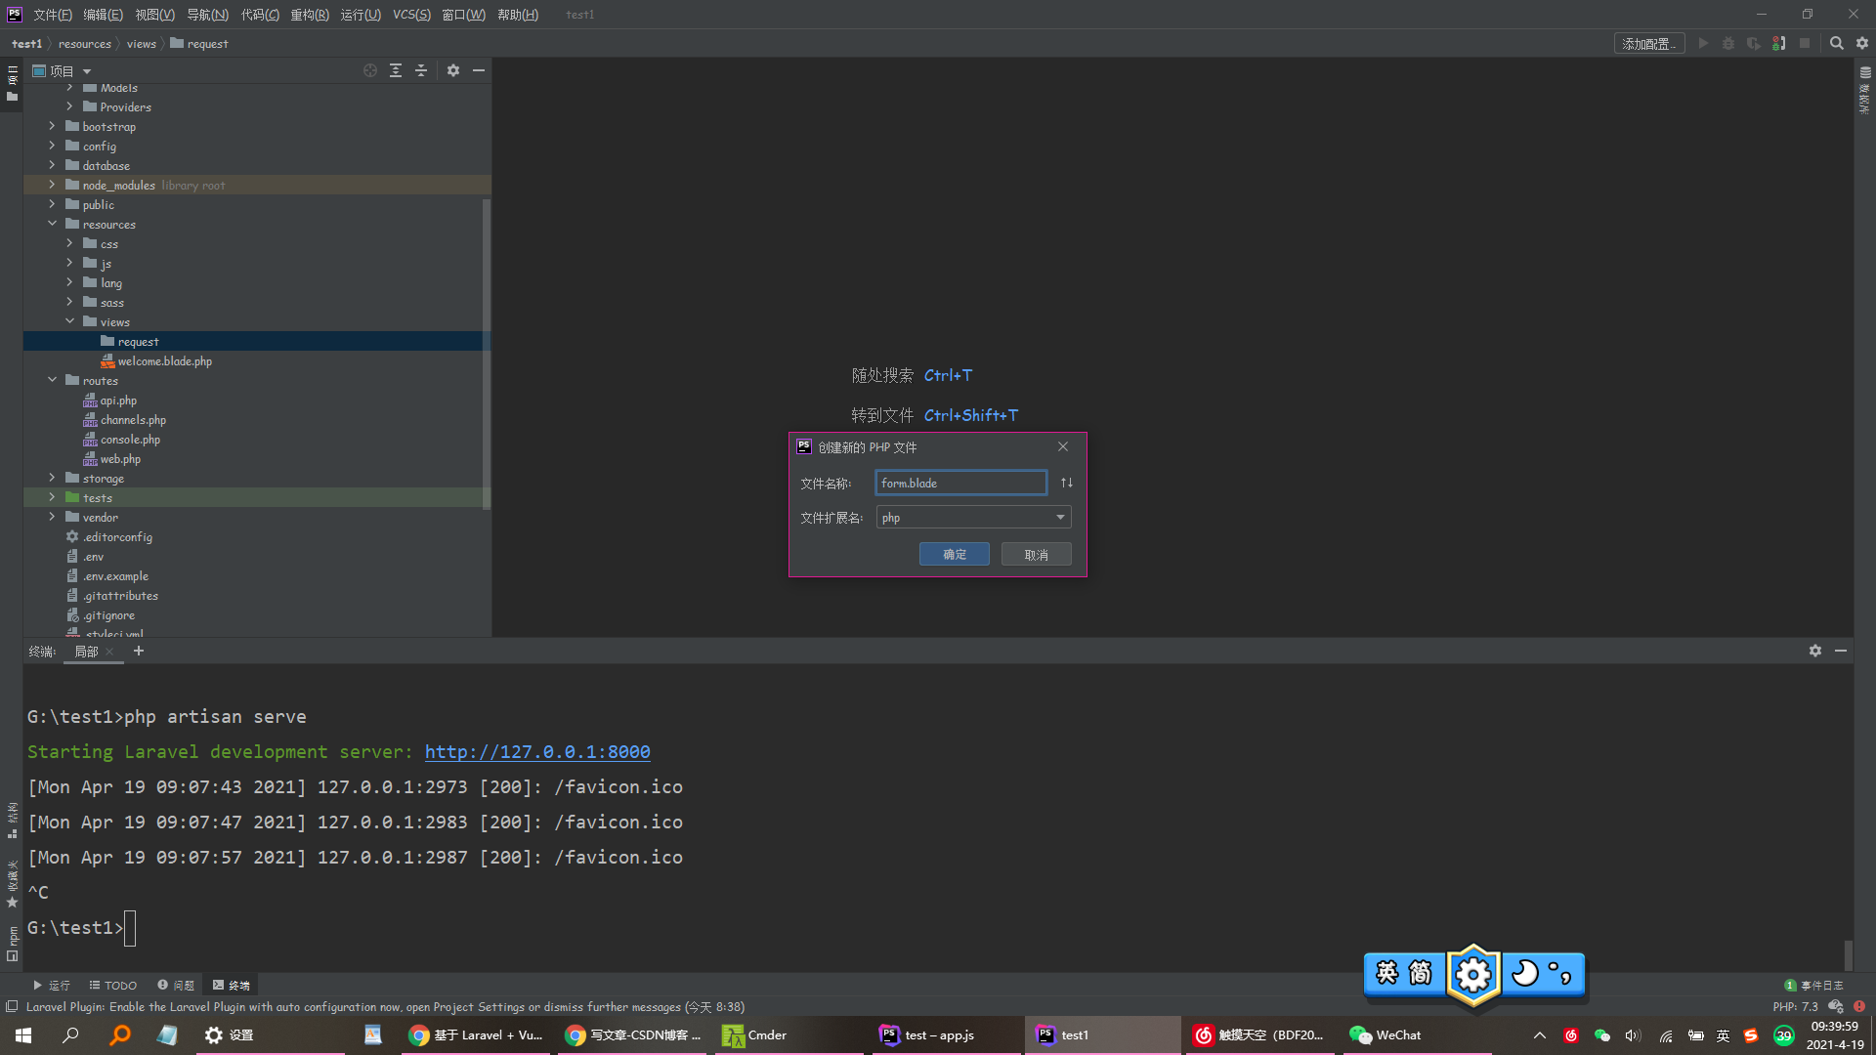Expand the storage folder
Viewport: 1876px width, 1055px height.
pos(53,478)
